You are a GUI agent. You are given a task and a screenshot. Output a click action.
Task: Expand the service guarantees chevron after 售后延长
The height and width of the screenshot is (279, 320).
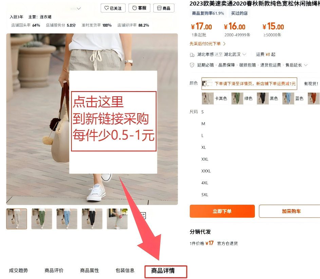pos(306,65)
